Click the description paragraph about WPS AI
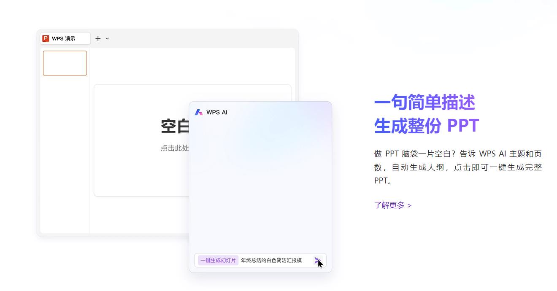Image resolution: width=557 pixels, height=291 pixels. pyautogui.click(x=458, y=167)
